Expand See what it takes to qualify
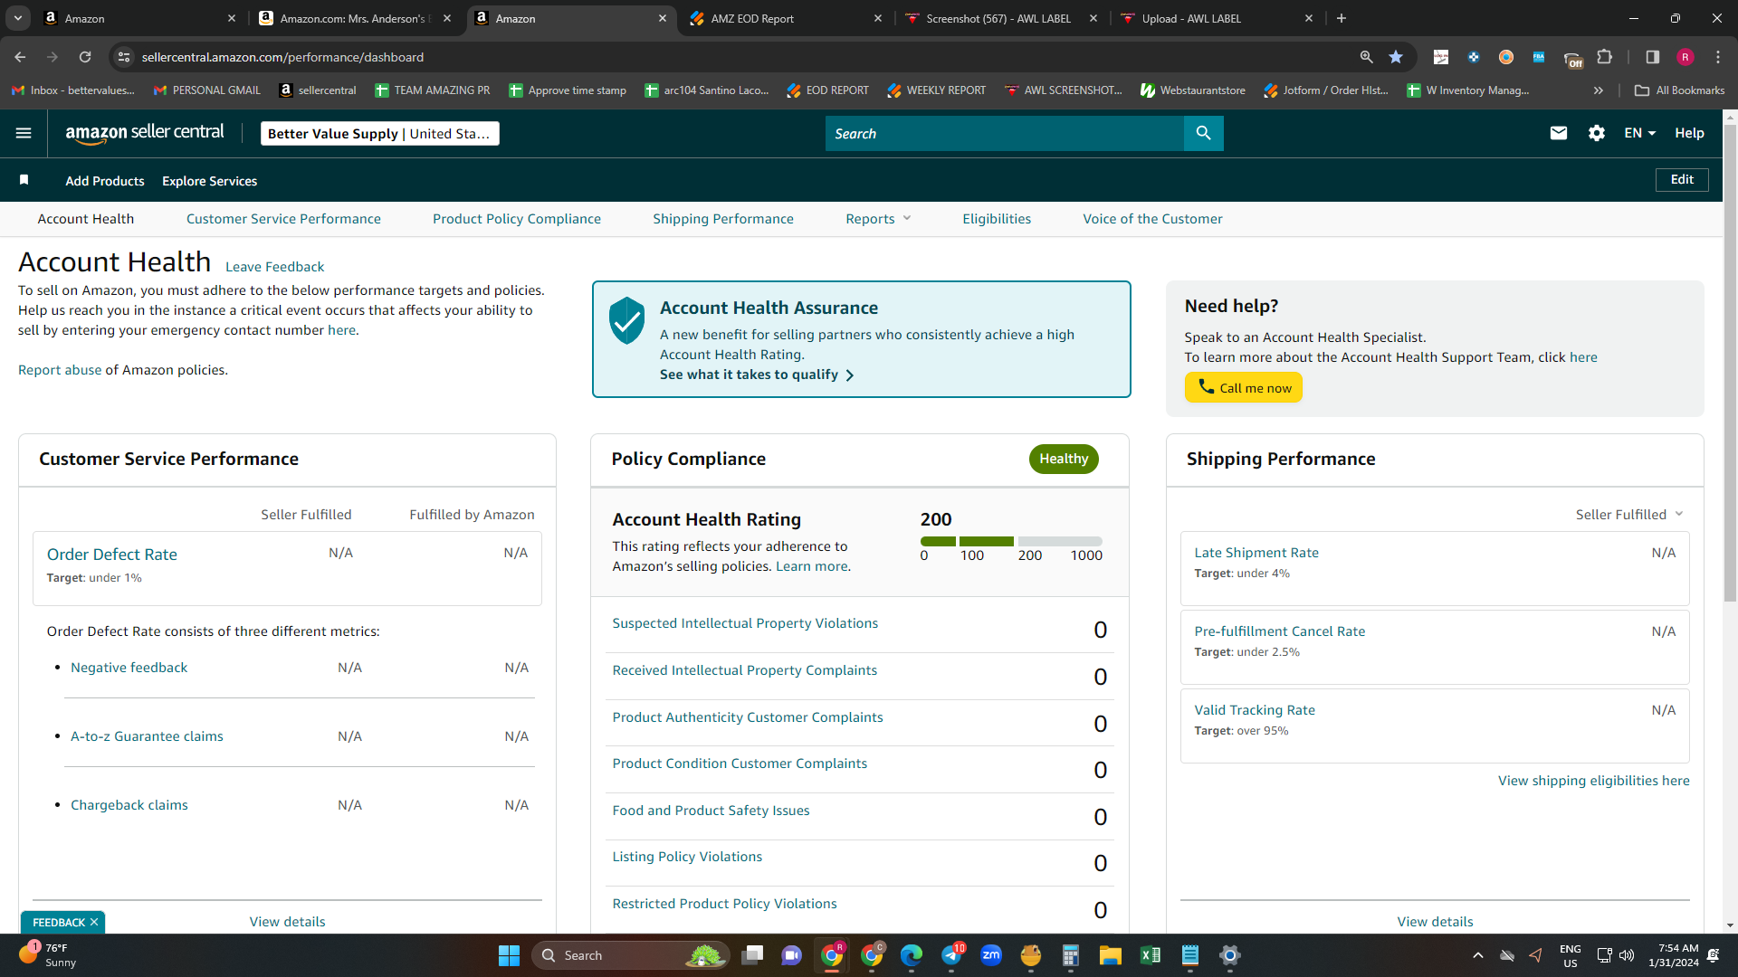The height and width of the screenshot is (977, 1738). tap(757, 375)
